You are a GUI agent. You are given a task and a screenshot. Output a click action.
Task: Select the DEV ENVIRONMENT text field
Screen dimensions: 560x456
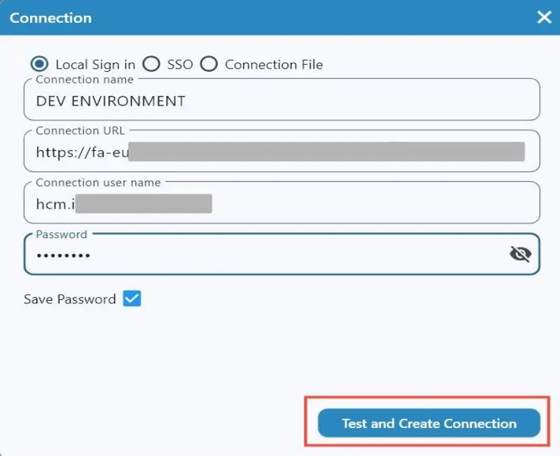(x=111, y=101)
